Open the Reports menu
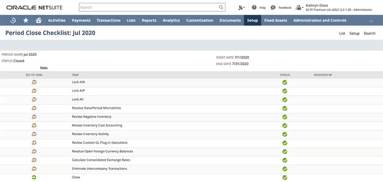 point(149,21)
